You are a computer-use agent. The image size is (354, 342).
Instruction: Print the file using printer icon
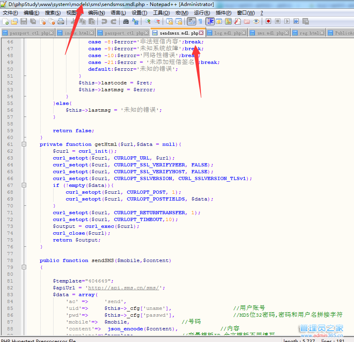tap(61, 21)
